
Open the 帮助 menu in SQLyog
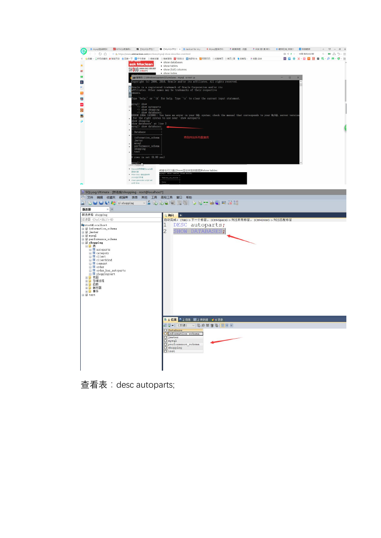pyautogui.click(x=189, y=198)
